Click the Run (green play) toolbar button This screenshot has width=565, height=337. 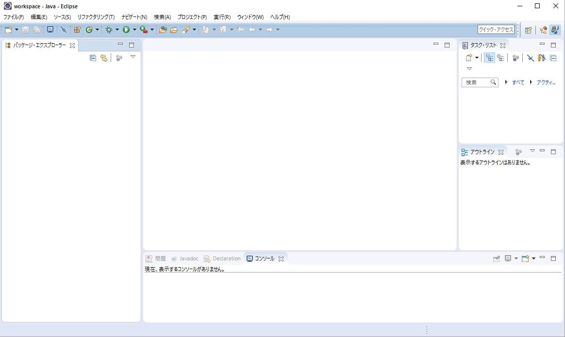click(126, 30)
